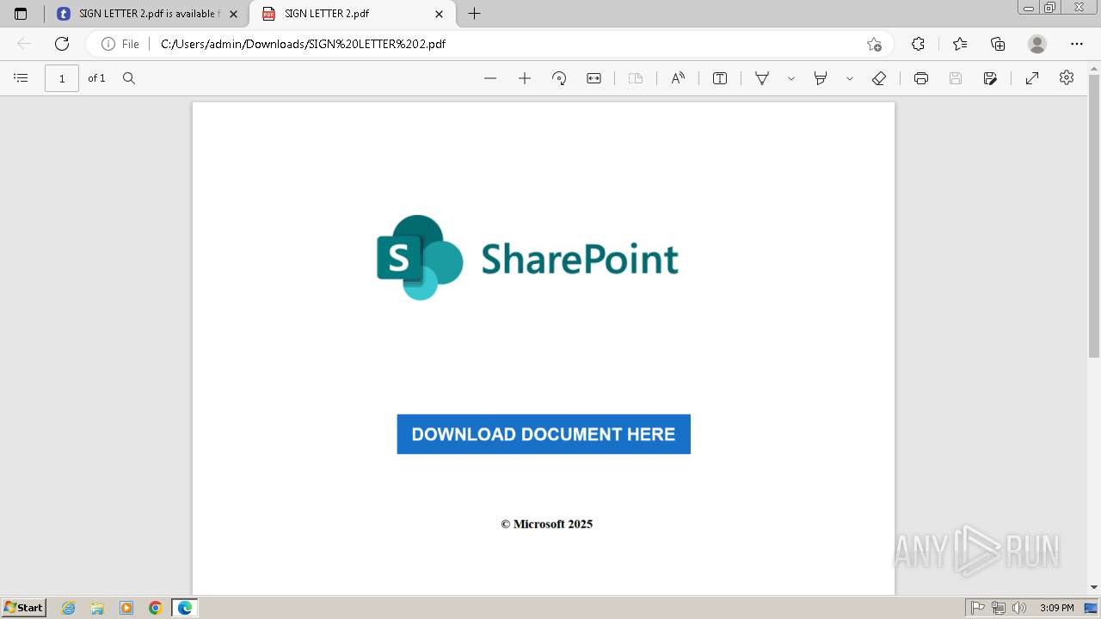The image size is (1101, 619).
Task: Click the © Microsoft 2025 text
Action: coord(547,524)
